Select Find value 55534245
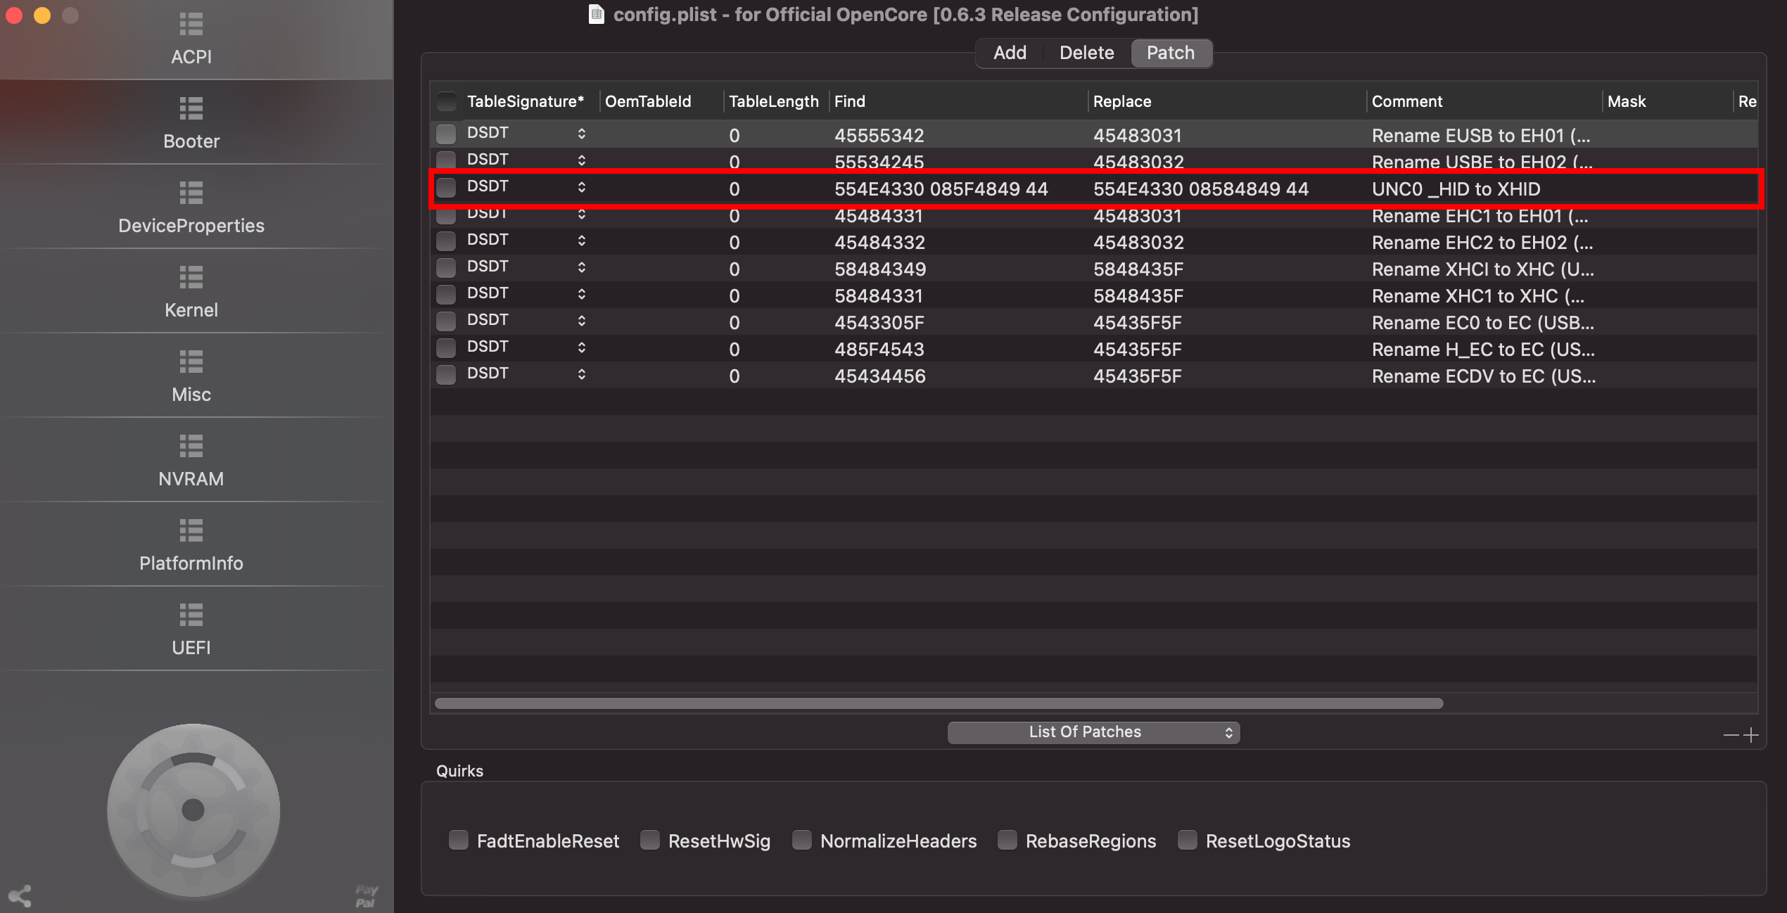This screenshot has height=913, width=1787. 879,162
